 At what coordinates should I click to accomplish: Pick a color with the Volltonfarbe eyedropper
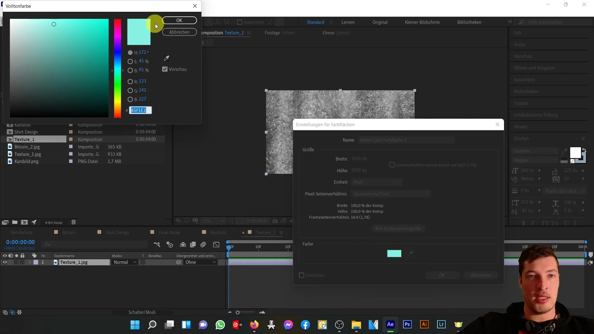[166, 58]
